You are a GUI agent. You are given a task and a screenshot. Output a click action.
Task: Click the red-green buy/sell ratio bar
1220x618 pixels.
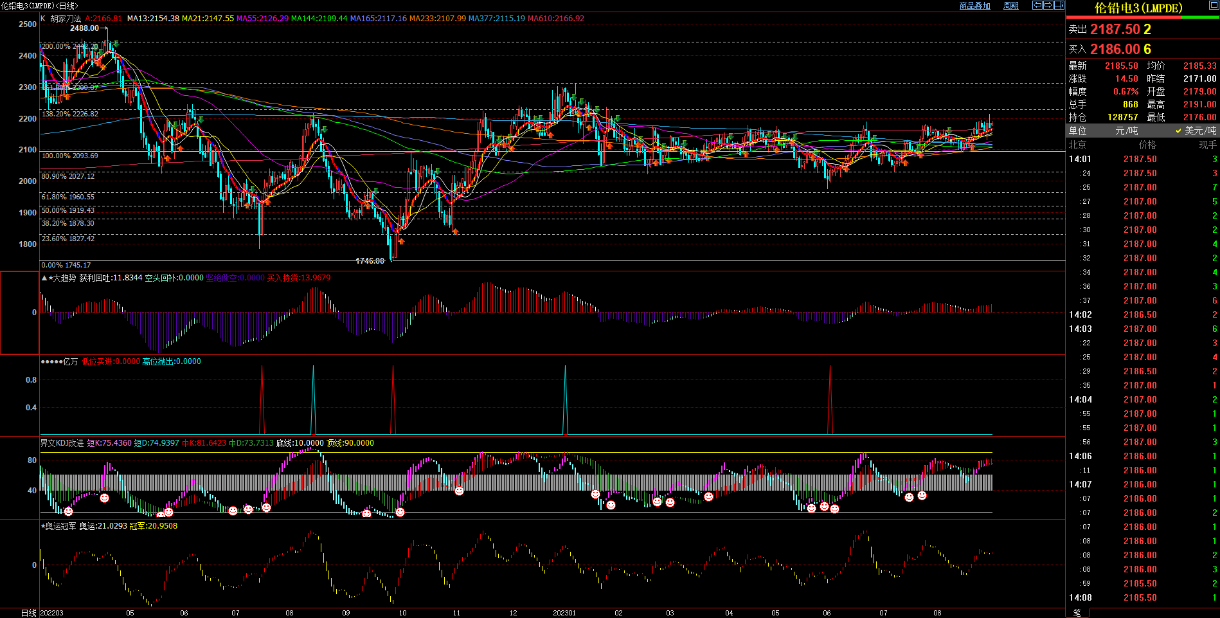[1142, 17]
